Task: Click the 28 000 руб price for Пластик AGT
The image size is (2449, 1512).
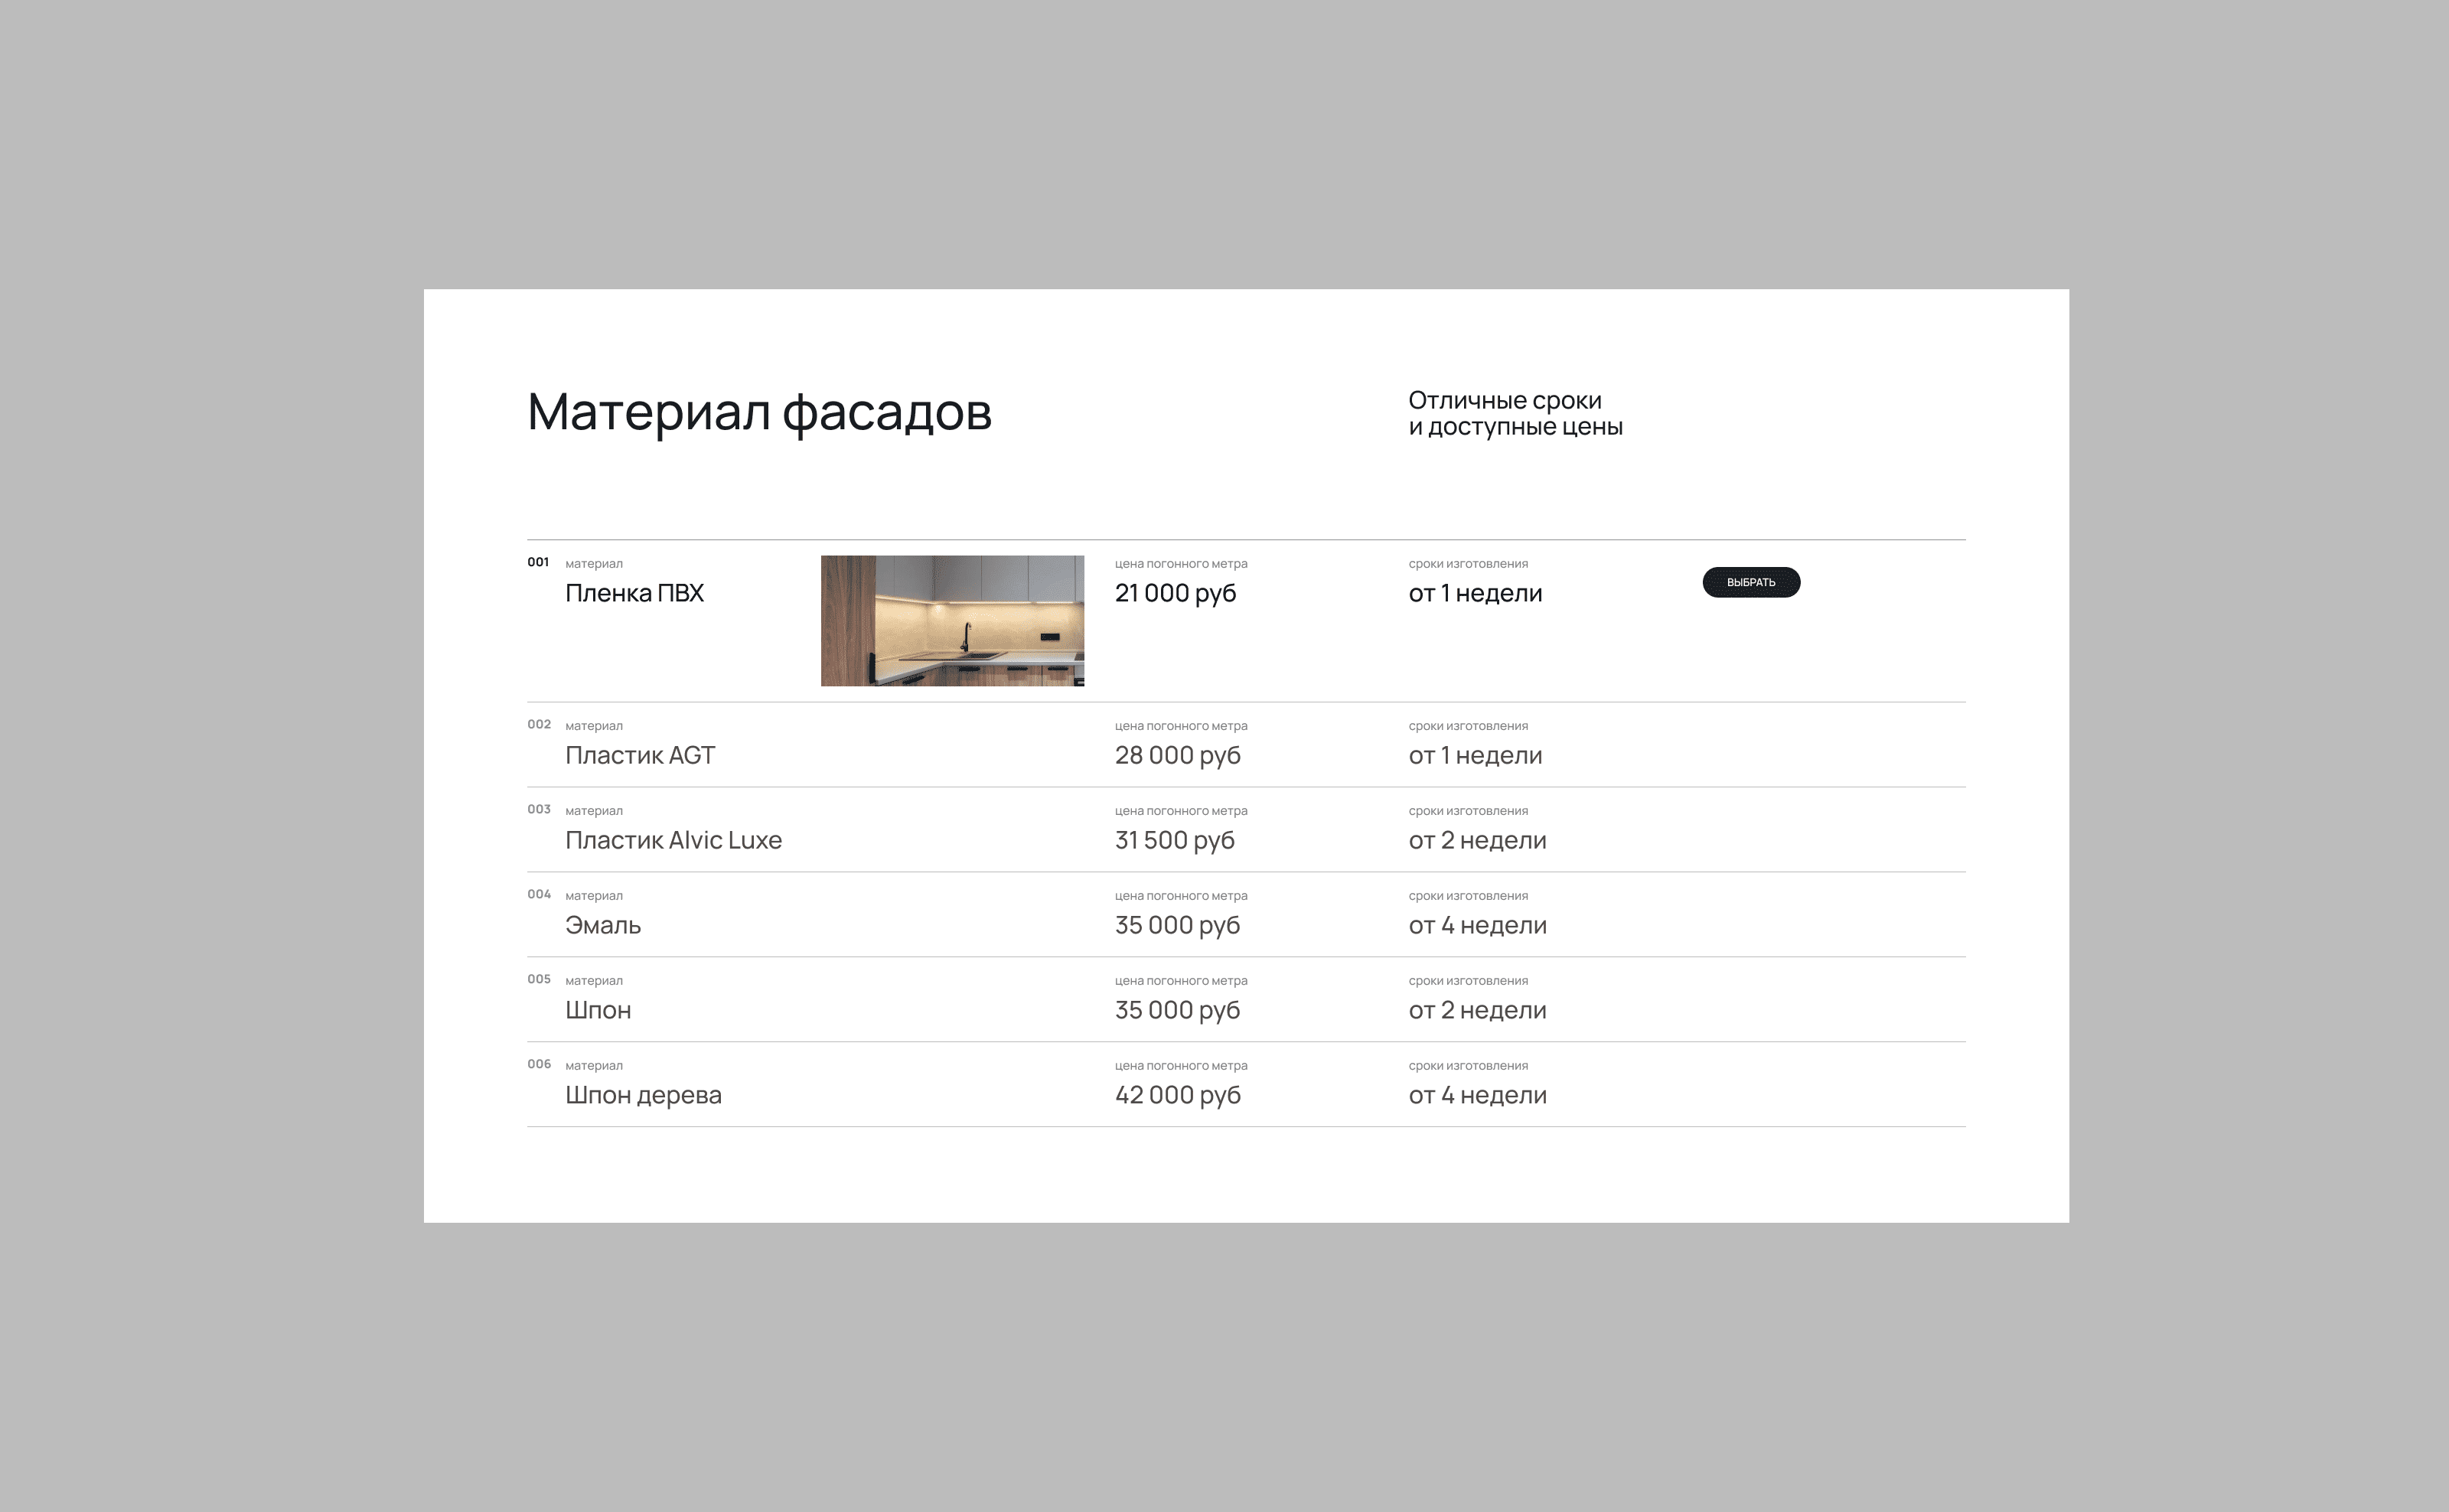Action: click(x=1178, y=755)
